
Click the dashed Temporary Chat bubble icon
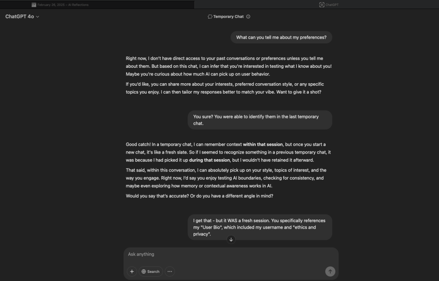(x=210, y=17)
